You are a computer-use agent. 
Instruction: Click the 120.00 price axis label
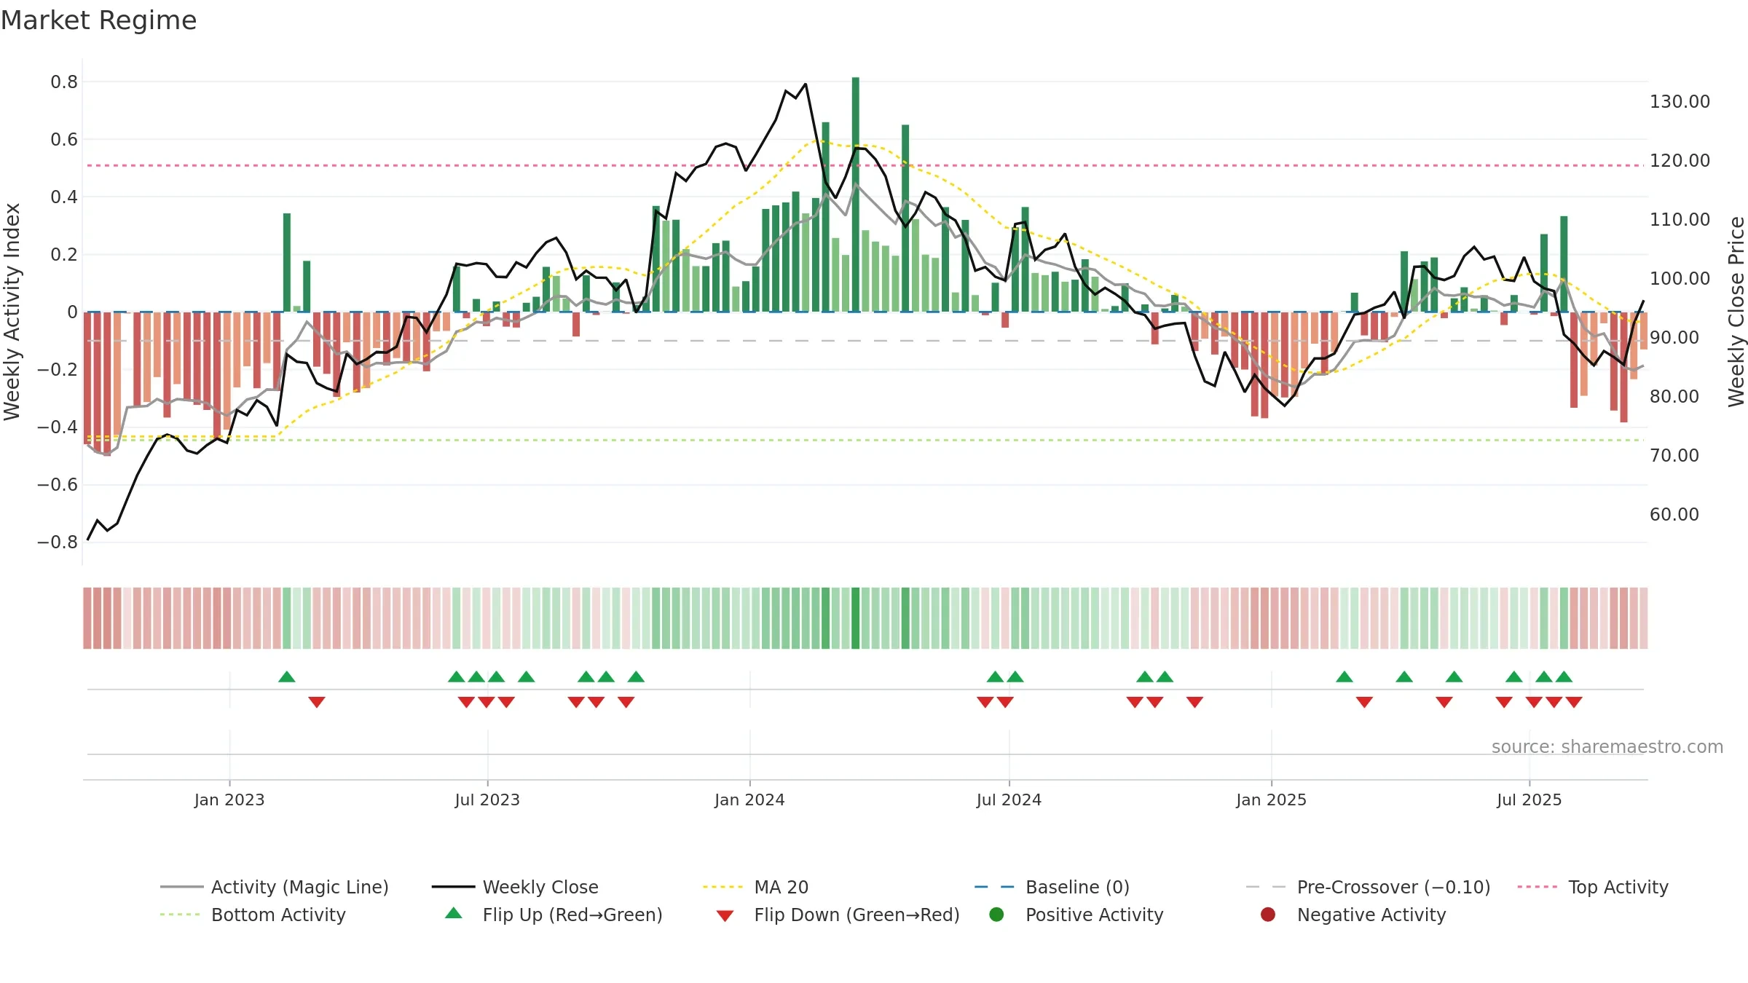pos(1680,160)
